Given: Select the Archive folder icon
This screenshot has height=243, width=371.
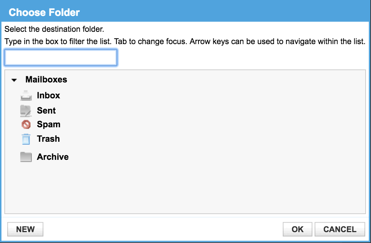Looking at the screenshot, I should pos(25,156).
